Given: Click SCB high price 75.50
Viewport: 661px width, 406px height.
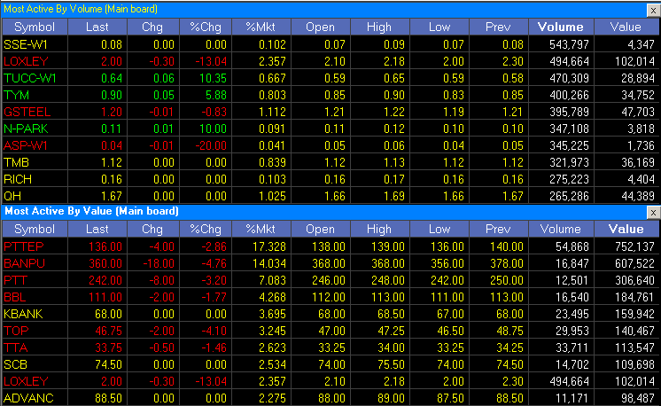Looking at the screenshot, I should click(391, 364).
